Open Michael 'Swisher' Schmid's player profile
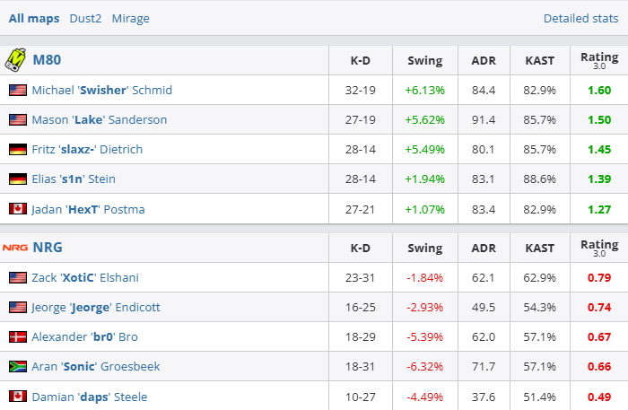This screenshot has width=628, height=410. pos(101,90)
